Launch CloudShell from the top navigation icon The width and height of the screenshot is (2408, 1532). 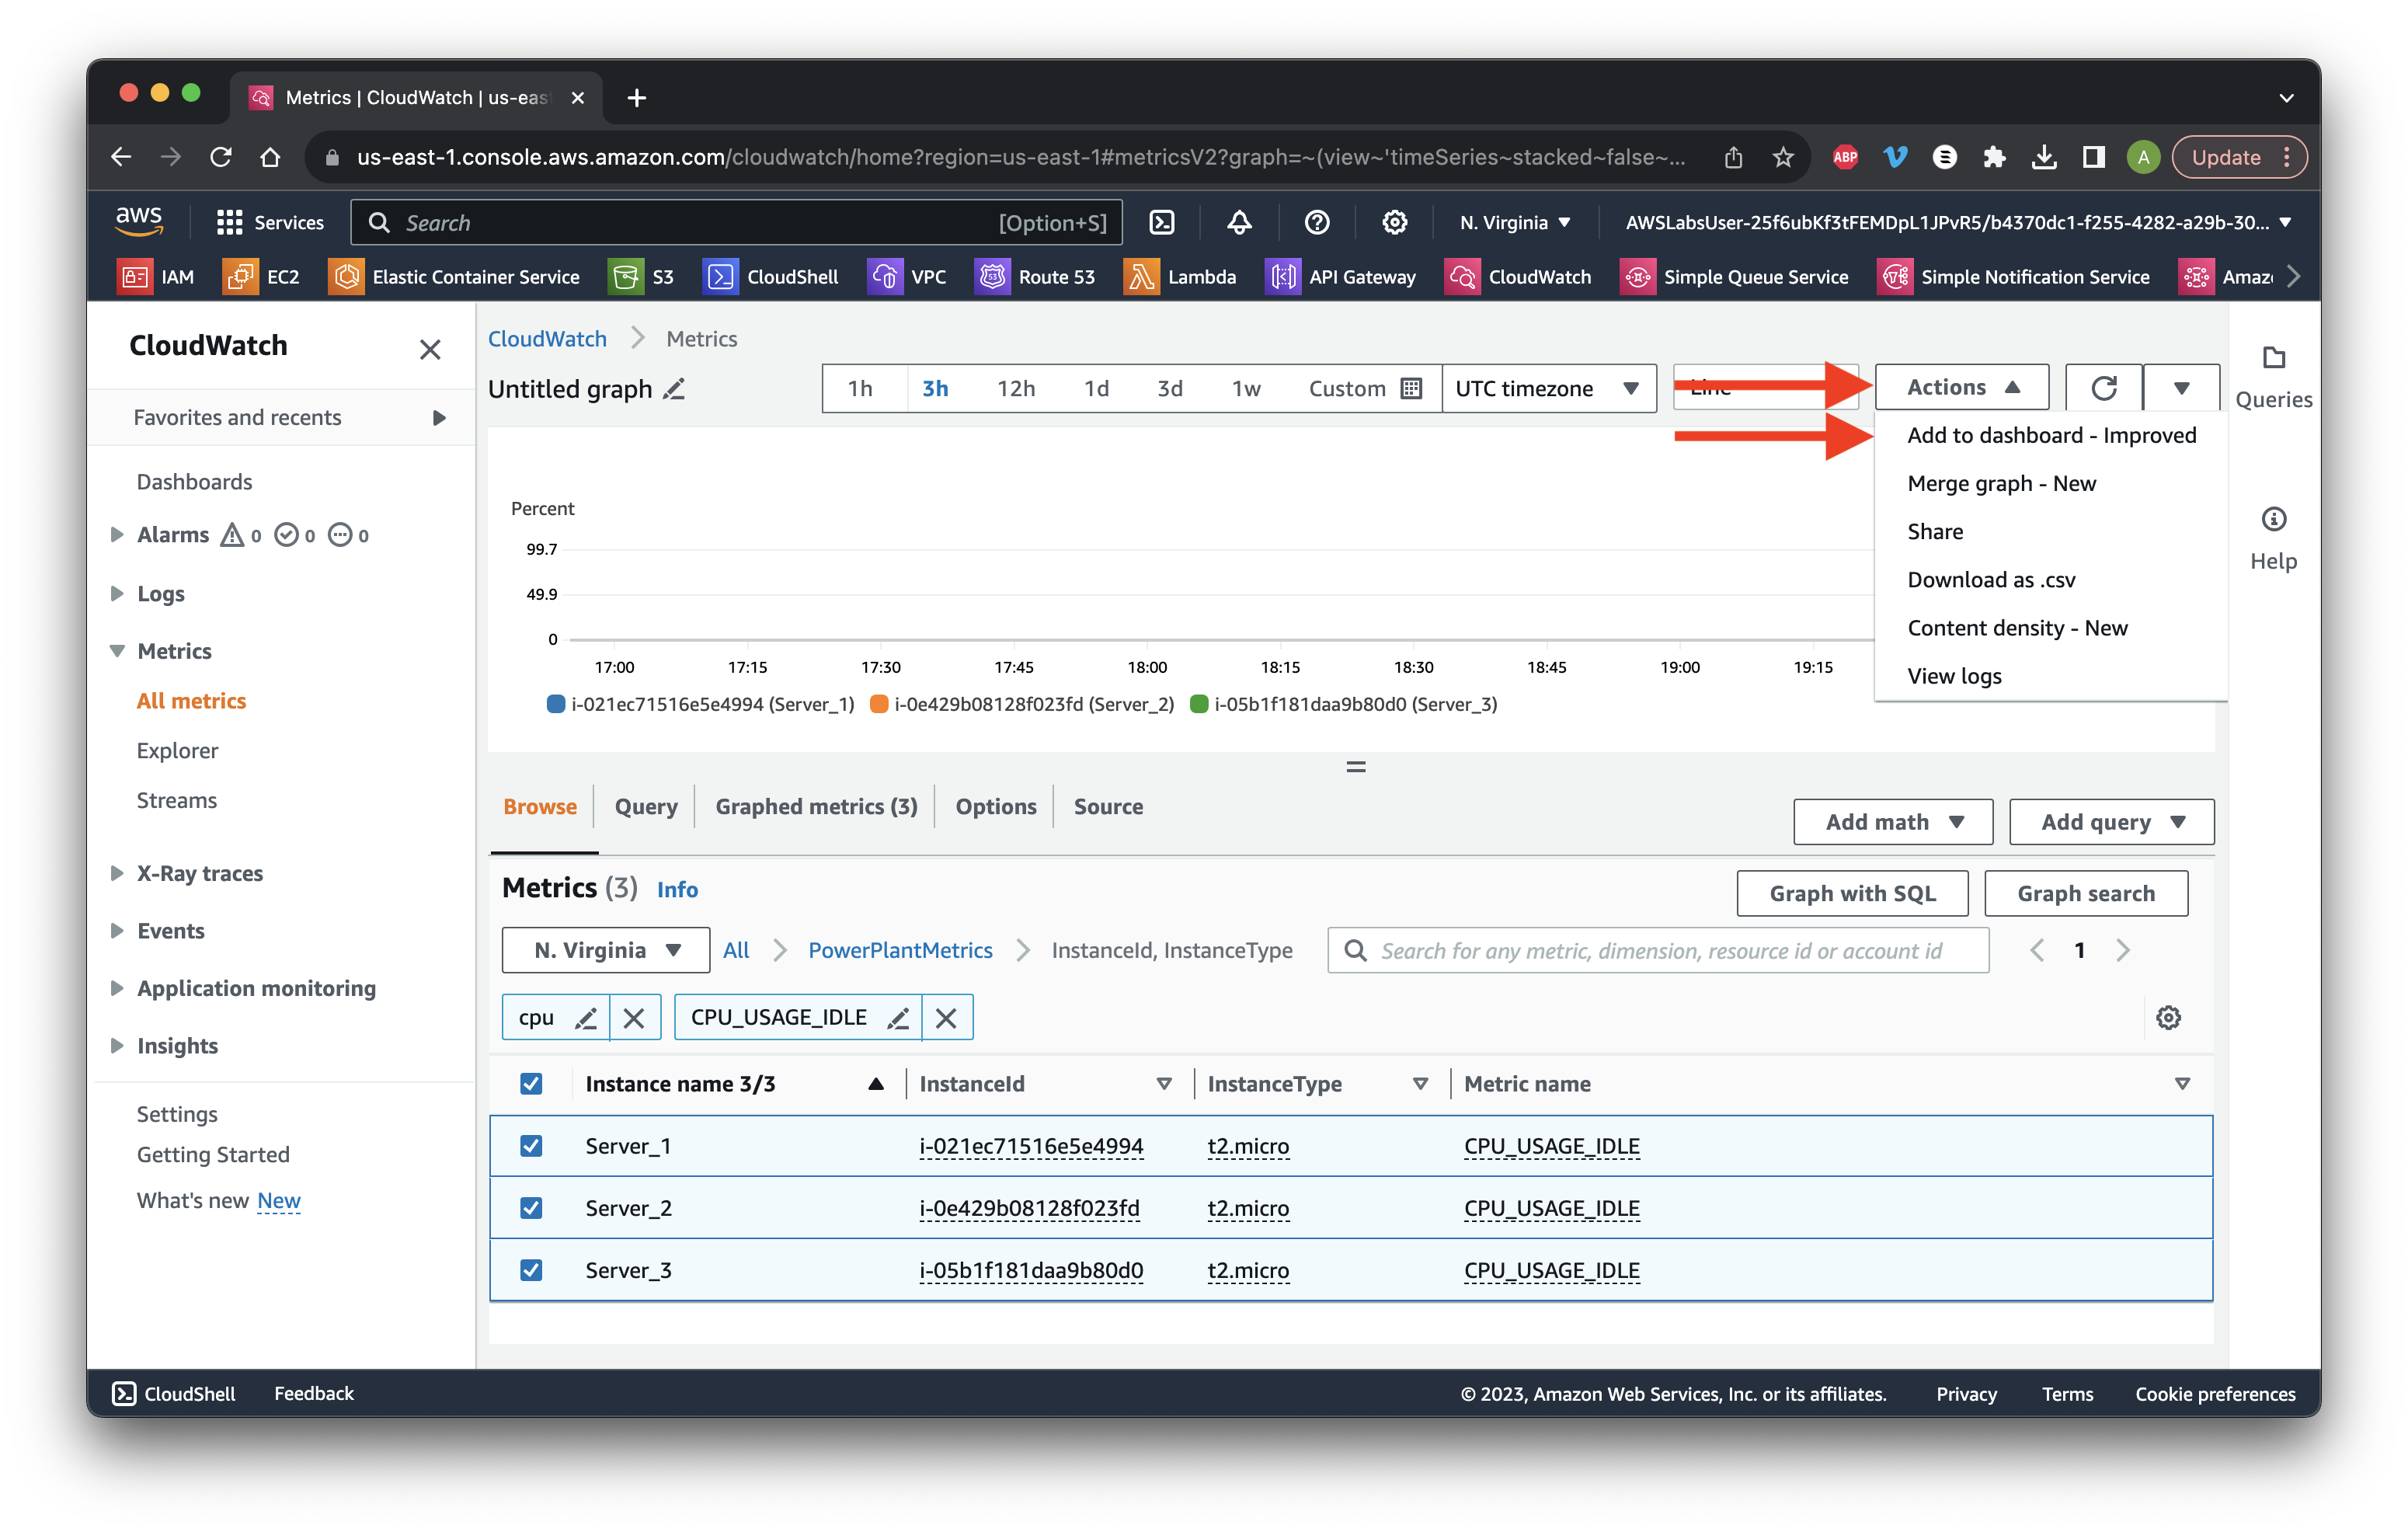(x=1162, y=222)
